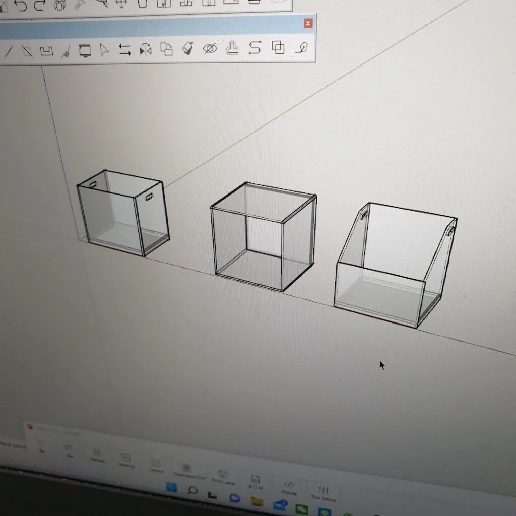Click the panel screen icon
516x516 pixels.
coord(85,51)
